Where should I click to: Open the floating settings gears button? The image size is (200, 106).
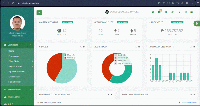[x=196, y=24]
